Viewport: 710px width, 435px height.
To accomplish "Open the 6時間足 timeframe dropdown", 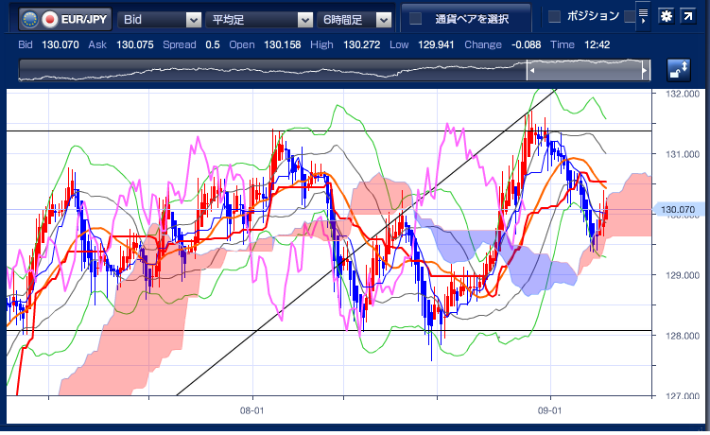I will coord(355,20).
